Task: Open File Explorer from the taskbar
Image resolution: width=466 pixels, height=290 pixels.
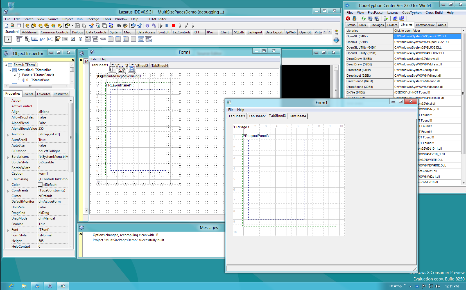Action: [24, 286]
